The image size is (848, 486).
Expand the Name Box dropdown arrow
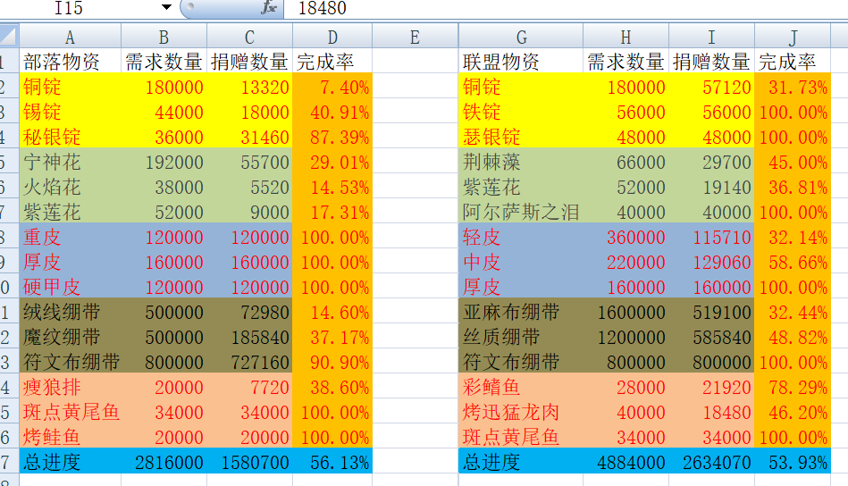166,8
